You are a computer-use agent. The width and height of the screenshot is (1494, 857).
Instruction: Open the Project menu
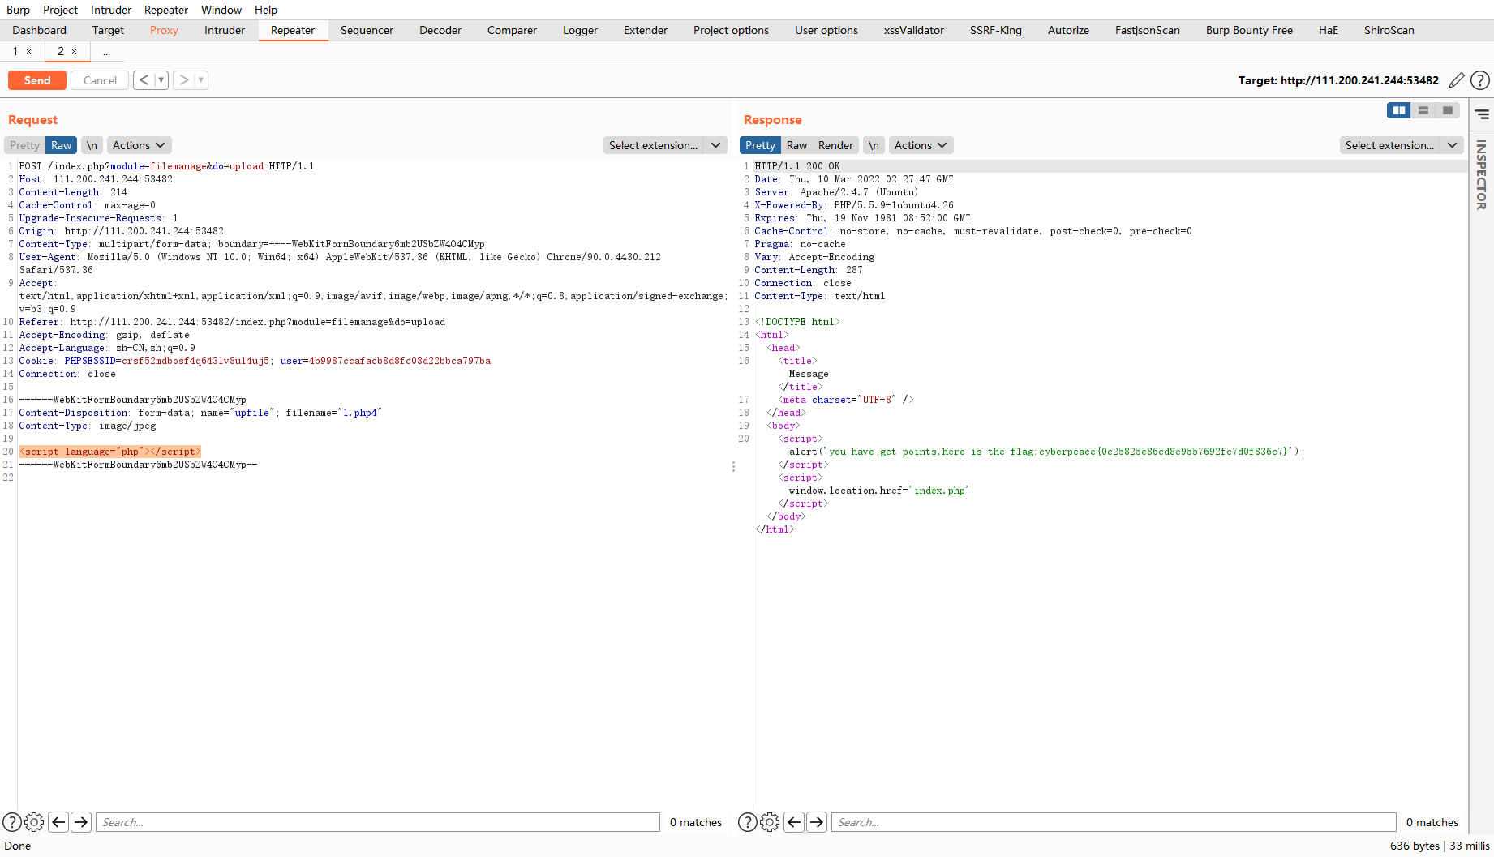coord(60,10)
